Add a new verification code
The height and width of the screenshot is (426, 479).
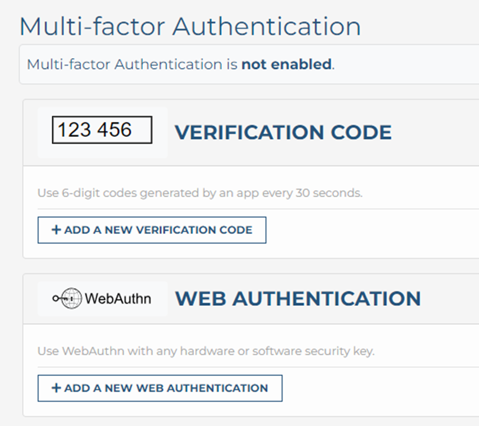[152, 230]
